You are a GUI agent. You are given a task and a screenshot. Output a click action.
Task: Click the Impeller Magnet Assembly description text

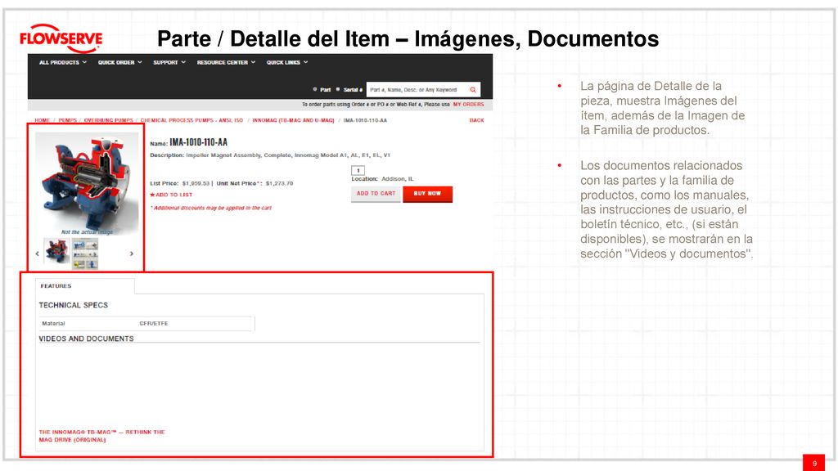coord(288,155)
